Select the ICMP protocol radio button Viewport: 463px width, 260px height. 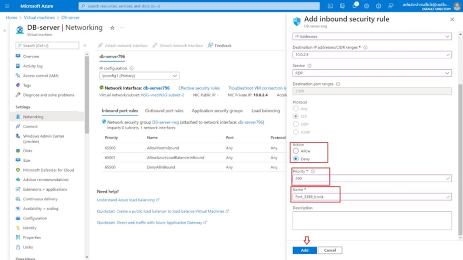pos(296,132)
